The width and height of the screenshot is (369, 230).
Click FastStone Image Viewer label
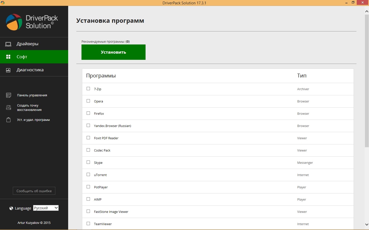(x=111, y=212)
